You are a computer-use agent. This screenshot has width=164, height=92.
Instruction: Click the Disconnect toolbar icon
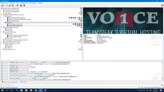click(7, 5)
